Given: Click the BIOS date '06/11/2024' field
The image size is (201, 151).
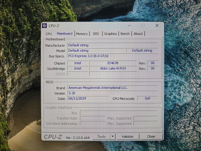Looking at the screenshot, I should (x=88, y=98).
